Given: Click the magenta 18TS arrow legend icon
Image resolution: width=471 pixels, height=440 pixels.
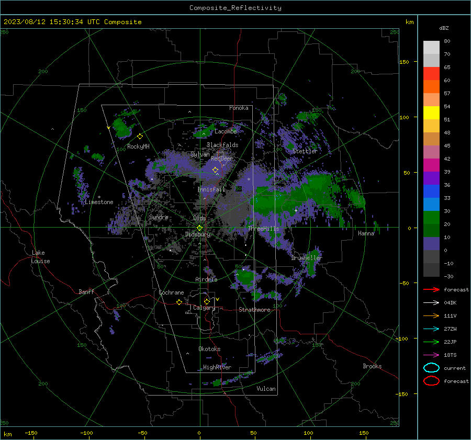Looking at the screenshot, I should pos(431,355).
